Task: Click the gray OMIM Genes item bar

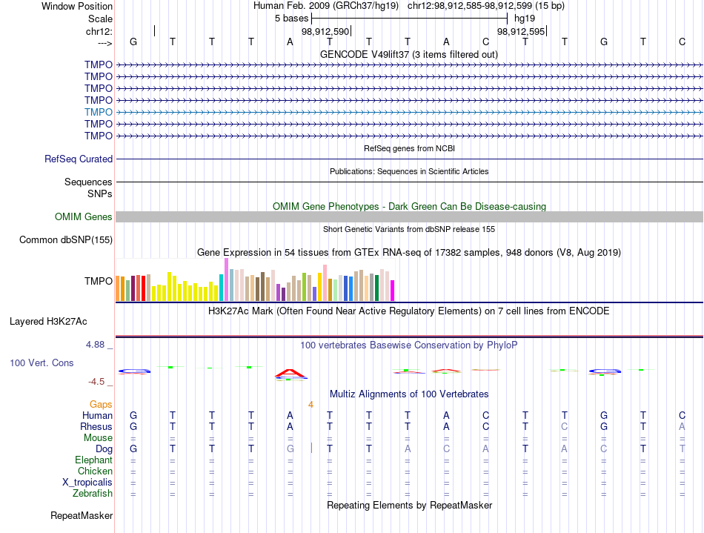Action: pos(410,217)
